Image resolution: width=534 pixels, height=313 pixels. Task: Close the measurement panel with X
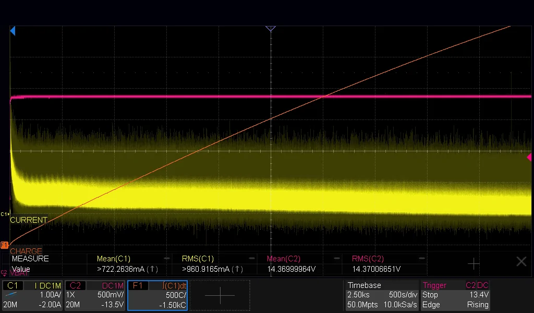521,261
